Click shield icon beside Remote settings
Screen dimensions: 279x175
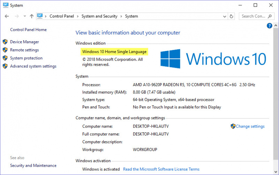click(5, 50)
